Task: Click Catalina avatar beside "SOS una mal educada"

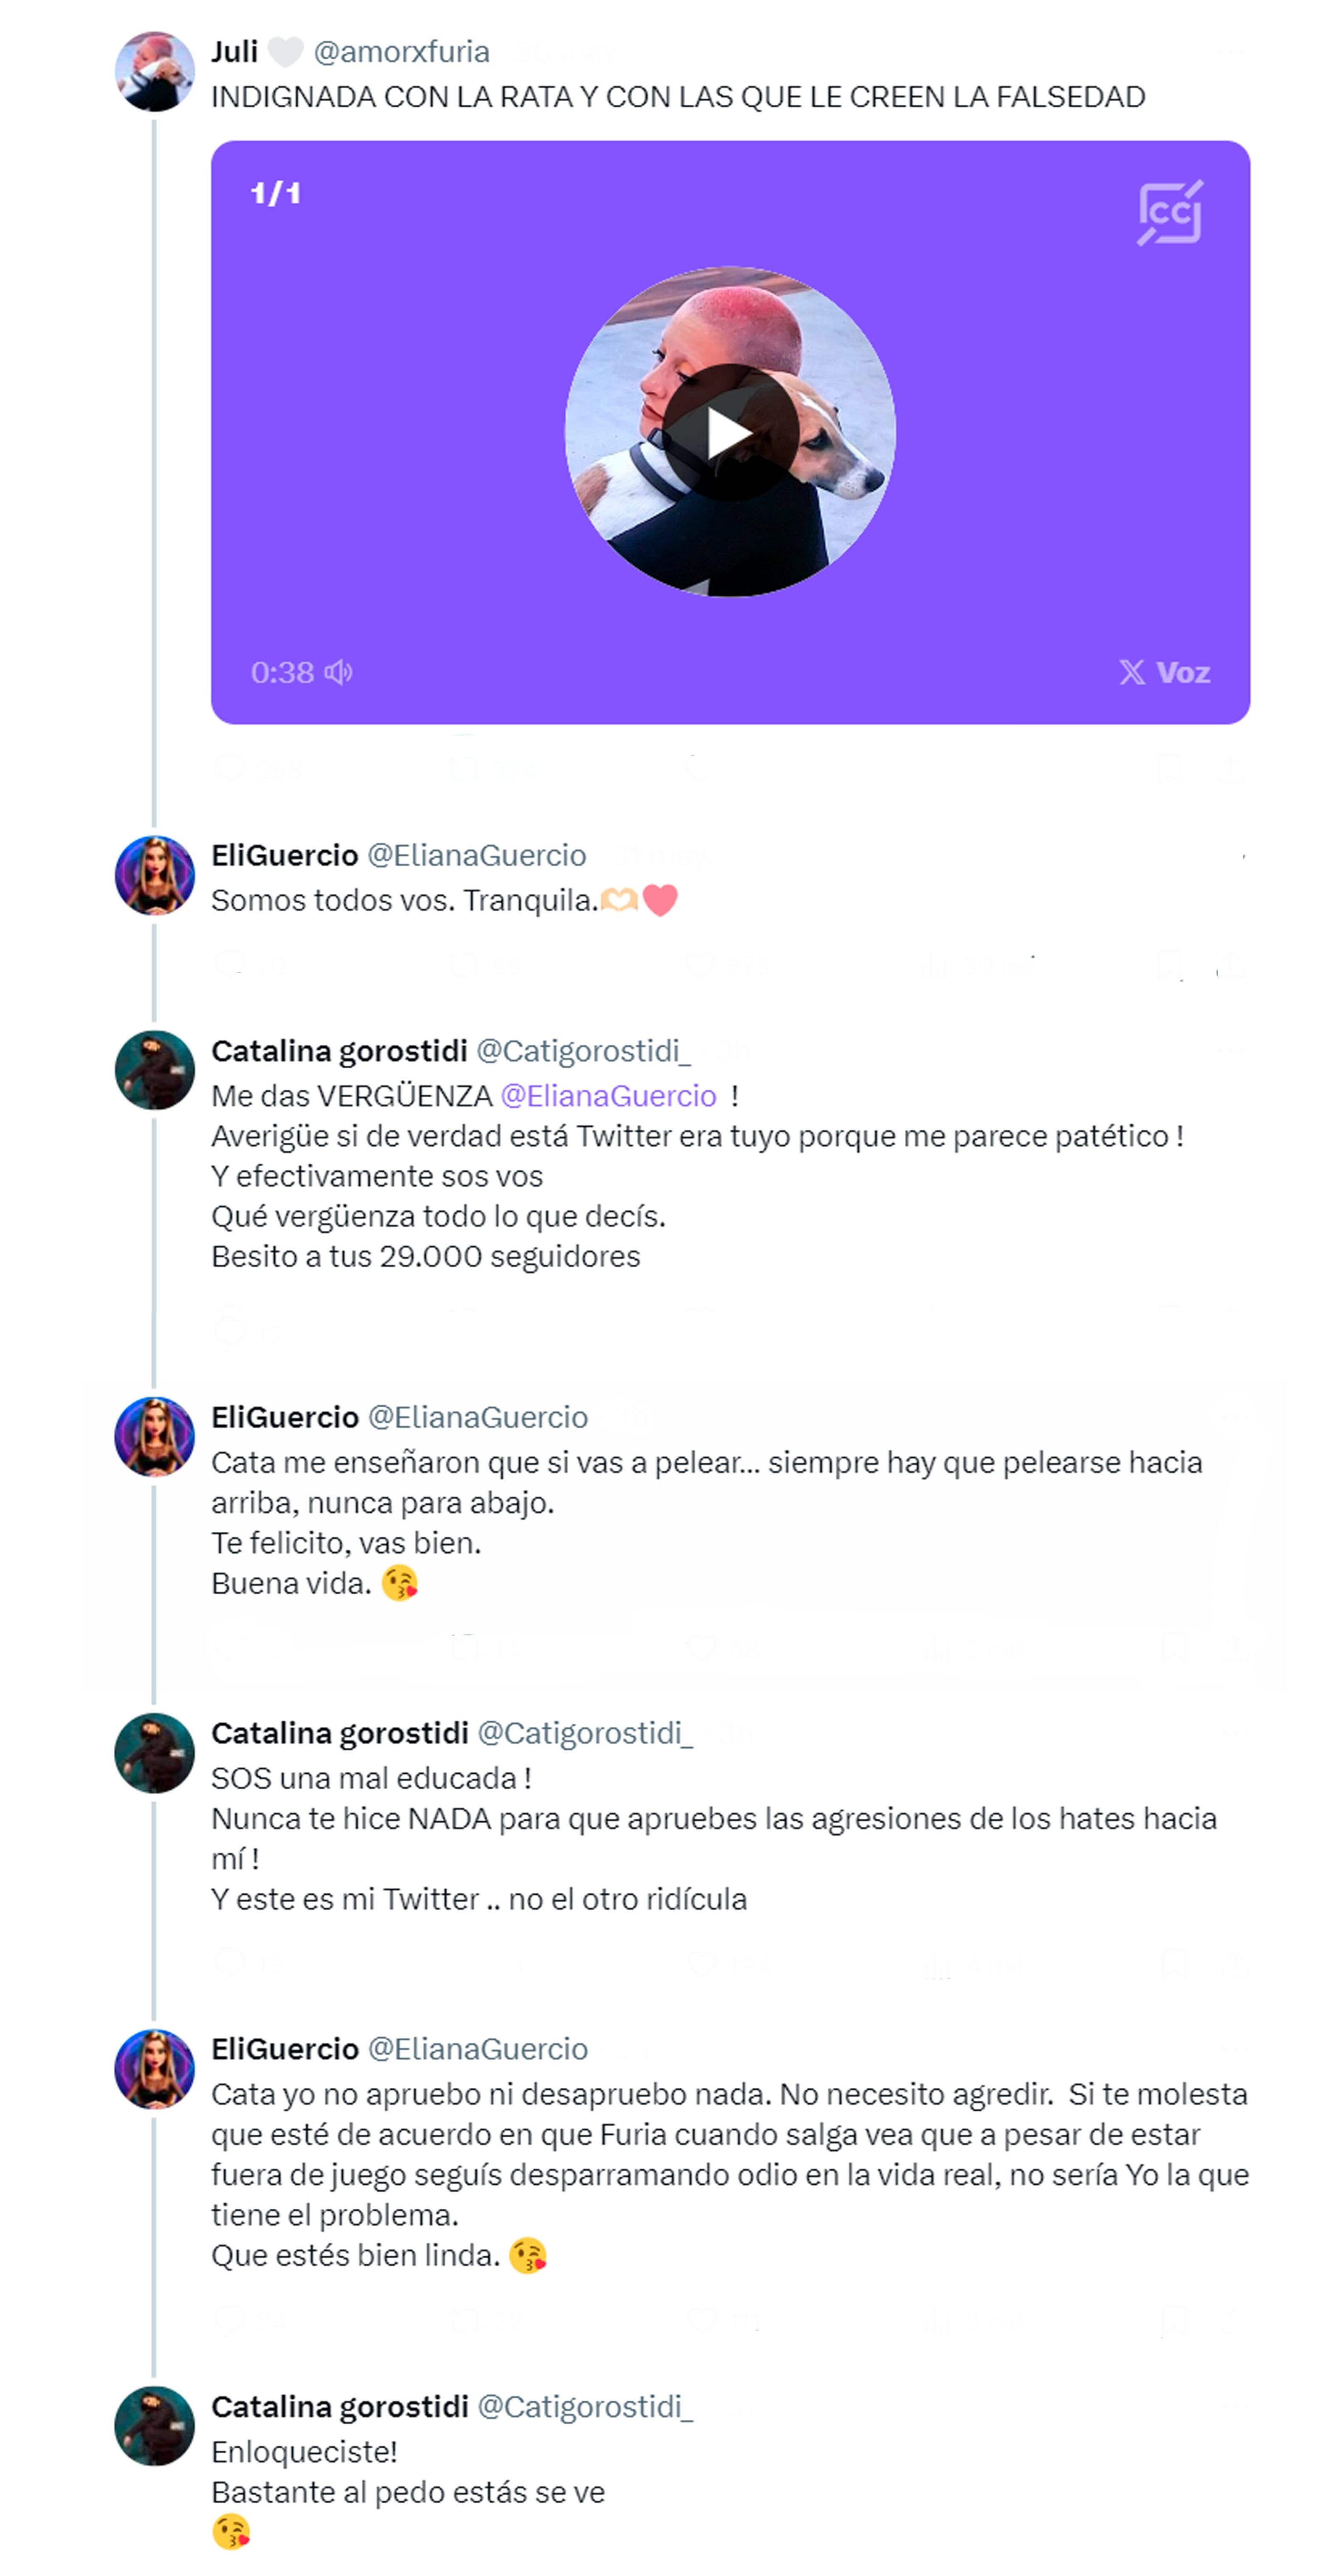Action: pos(154,1752)
